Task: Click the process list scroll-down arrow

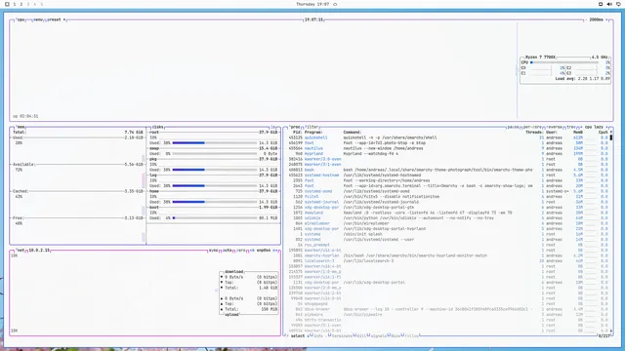Action: coord(611,331)
